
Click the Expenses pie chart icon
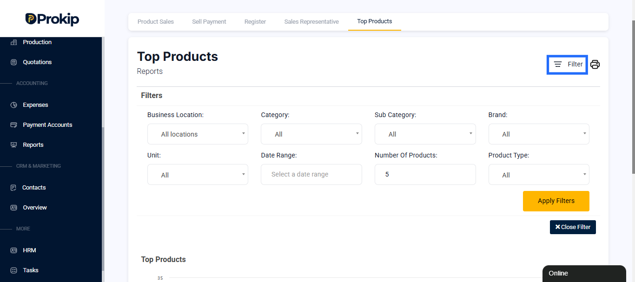pyautogui.click(x=13, y=105)
